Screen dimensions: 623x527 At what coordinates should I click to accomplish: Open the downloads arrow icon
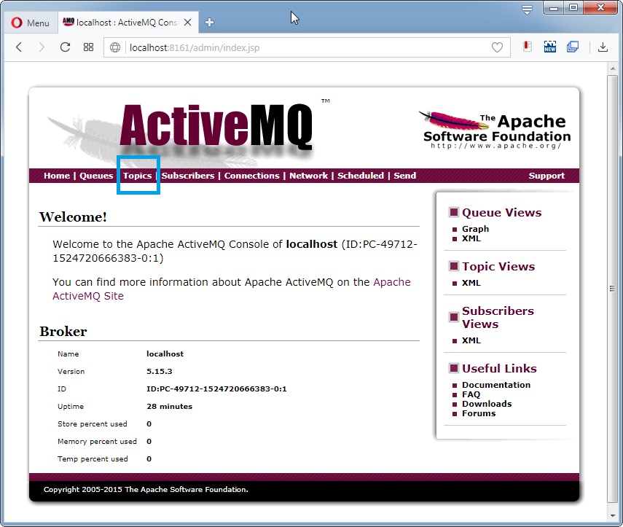coord(603,47)
